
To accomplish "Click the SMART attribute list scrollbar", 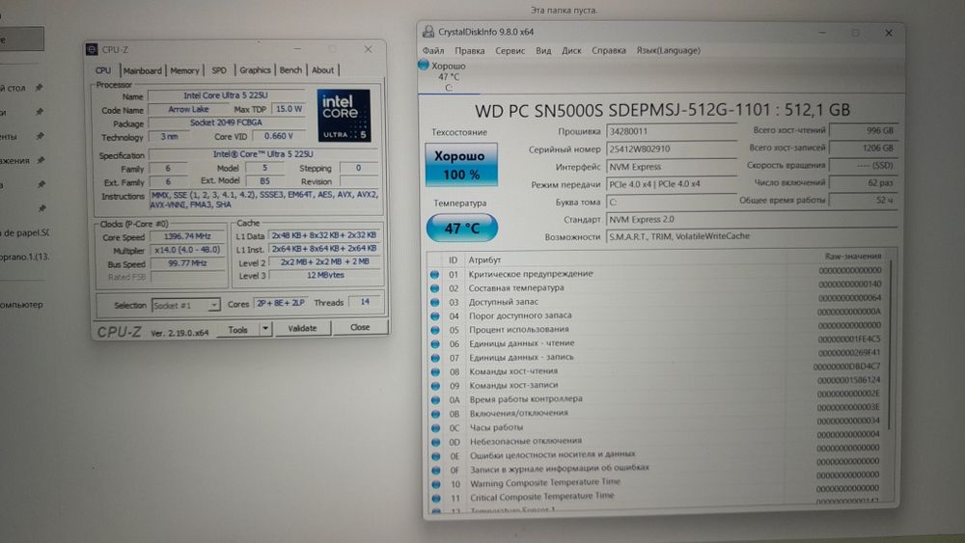I will [x=890, y=344].
